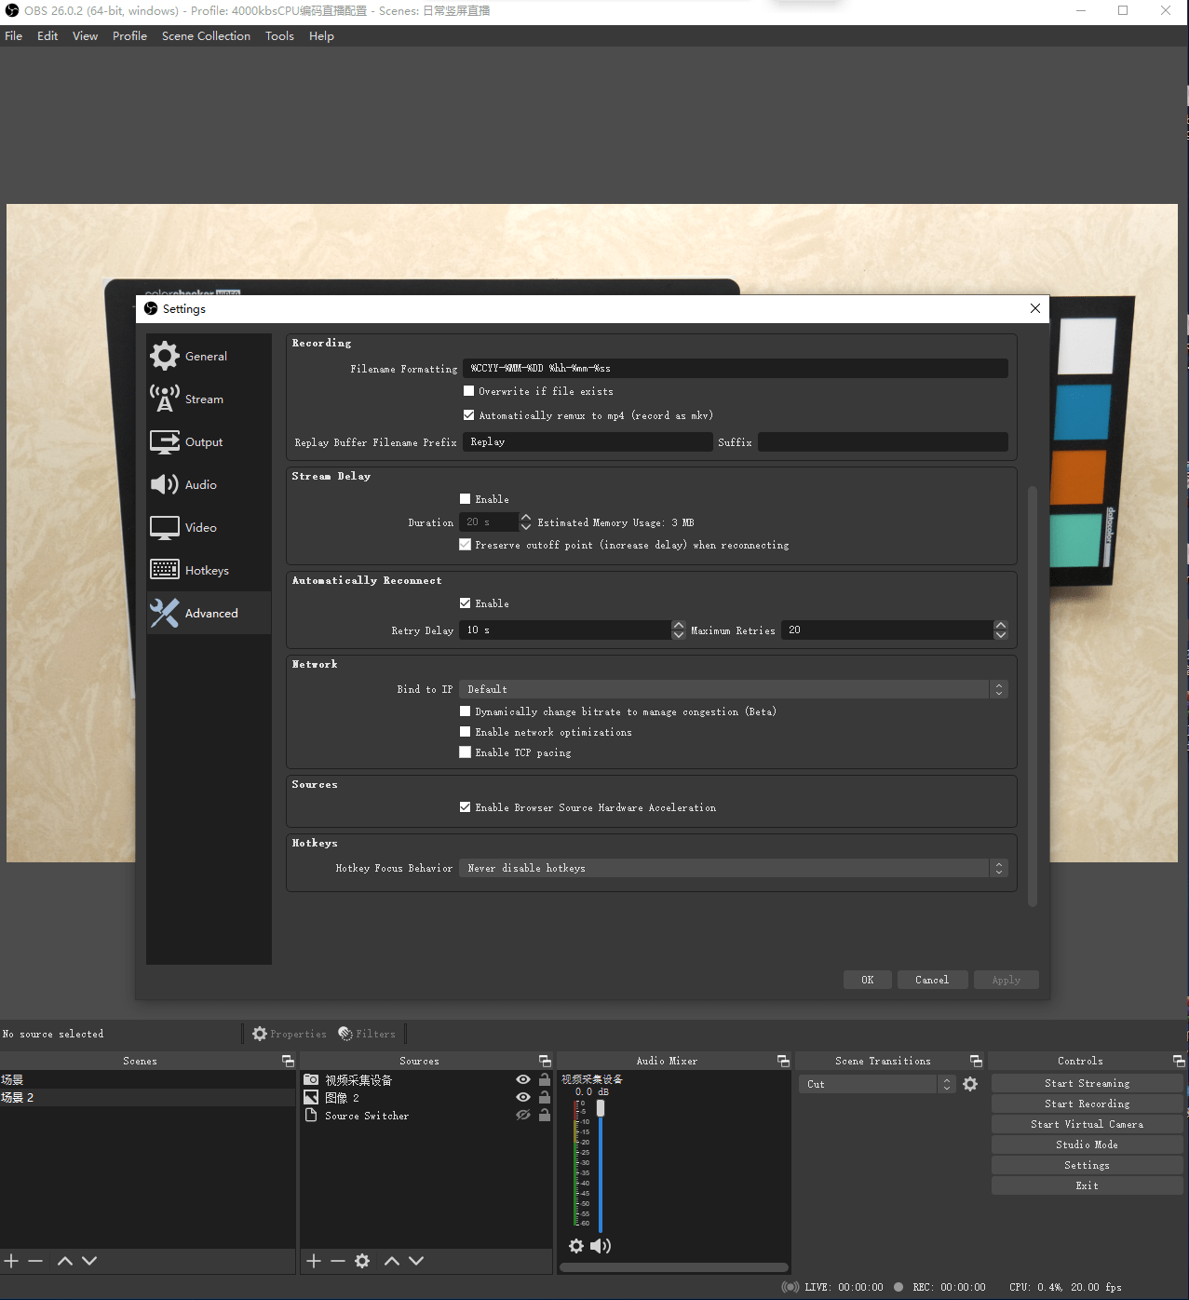The width and height of the screenshot is (1189, 1300).
Task: Open the Cut transition dropdown
Action: [x=869, y=1083]
